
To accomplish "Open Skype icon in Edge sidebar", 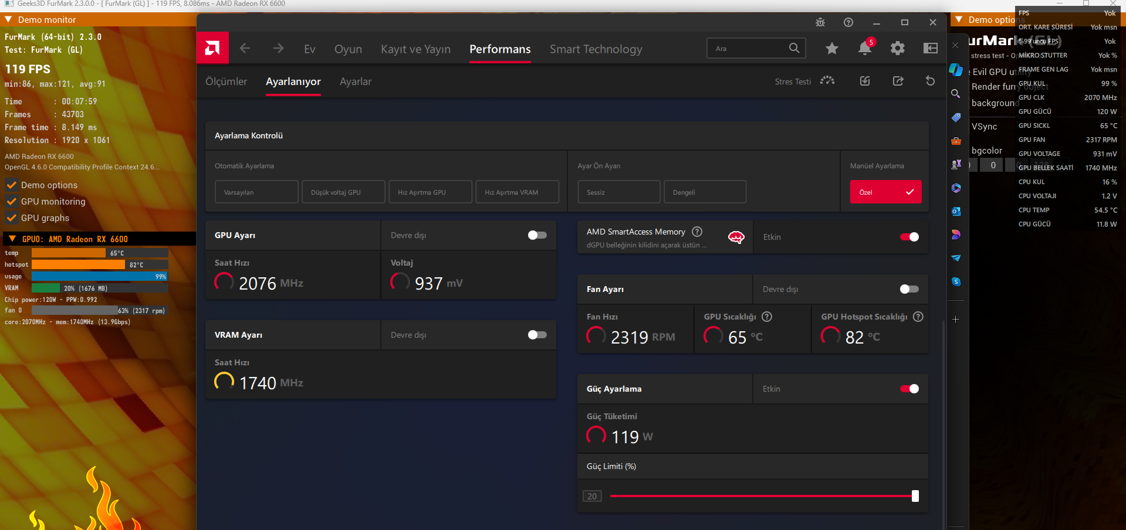I will tap(956, 281).
